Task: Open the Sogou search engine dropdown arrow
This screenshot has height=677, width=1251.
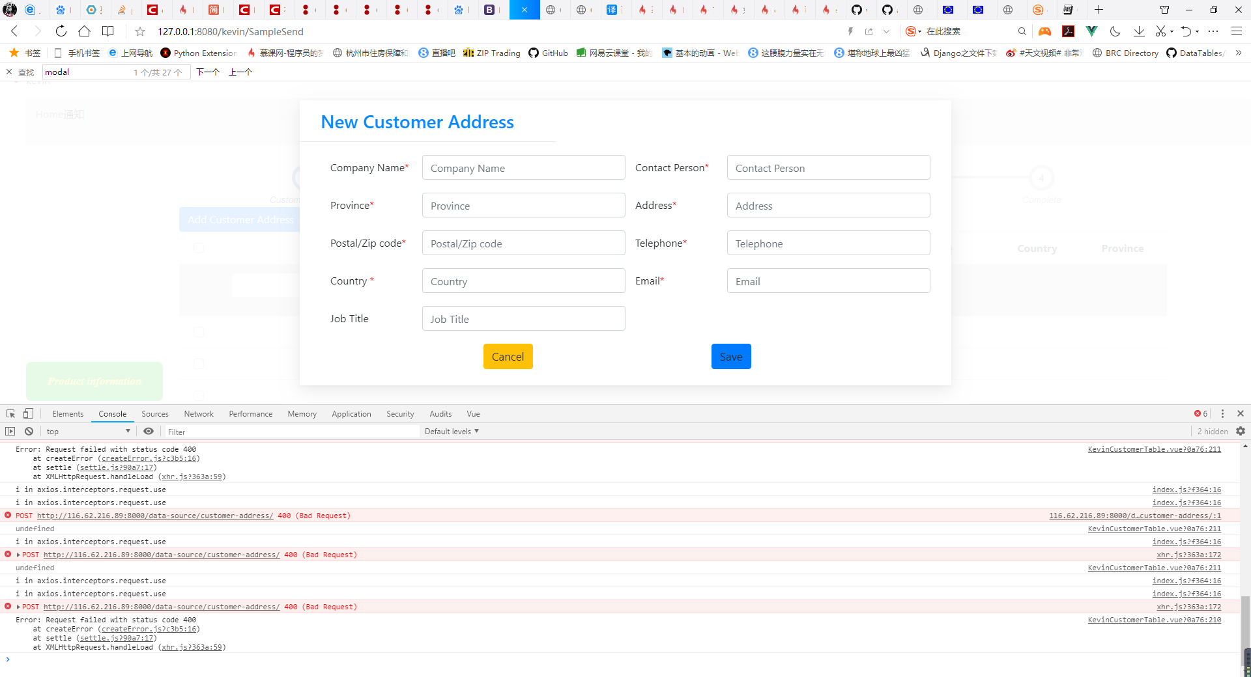Action: coord(920,31)
